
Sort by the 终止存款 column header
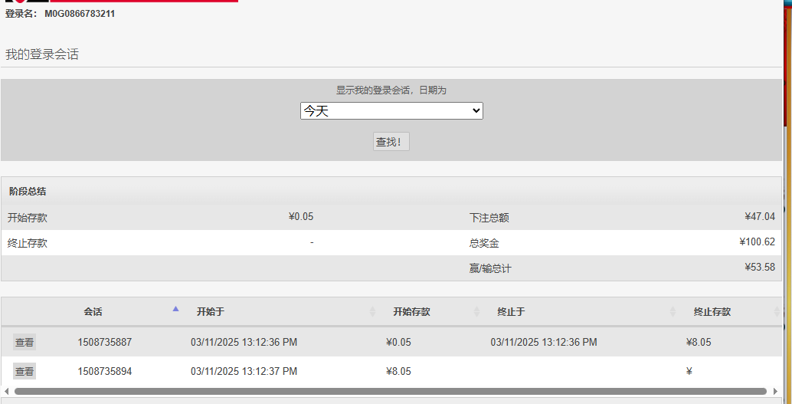[x=712, y=312]
